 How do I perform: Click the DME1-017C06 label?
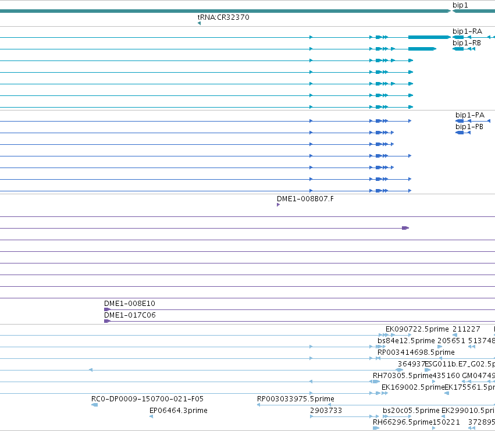coord(130,315)
